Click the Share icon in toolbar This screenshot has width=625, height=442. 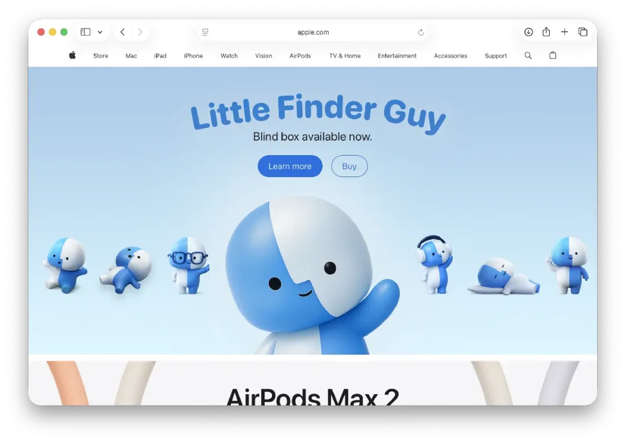546,32
